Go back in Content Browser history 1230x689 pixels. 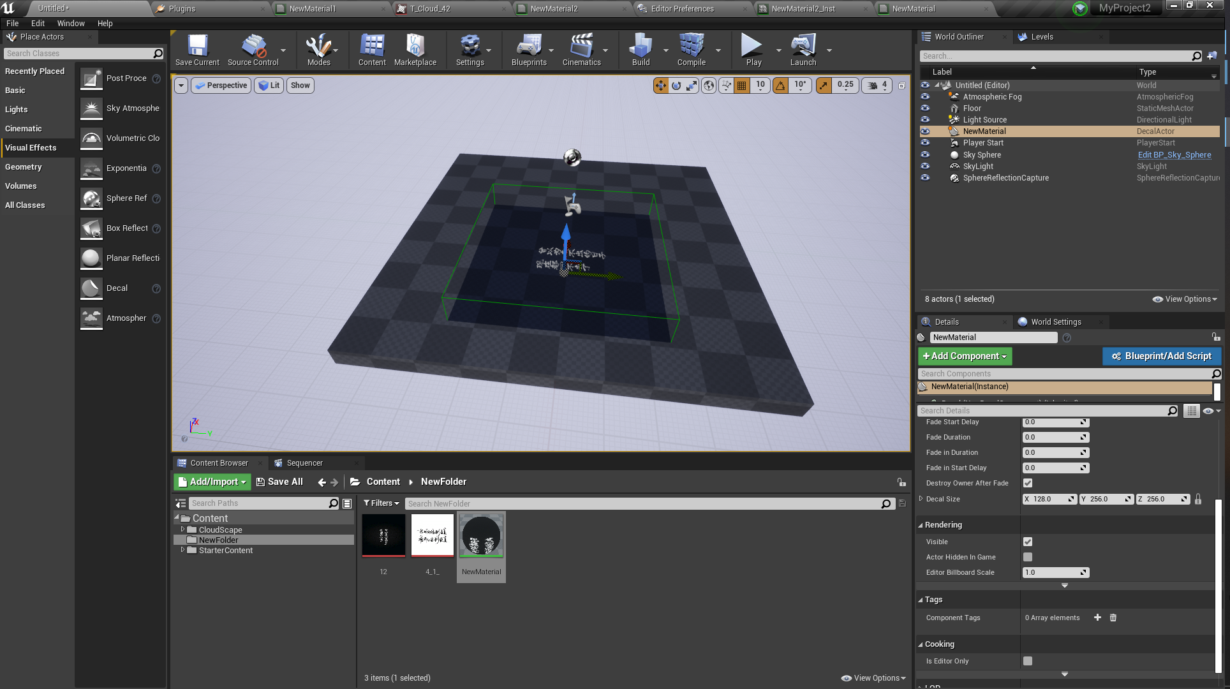pos(322,482)
